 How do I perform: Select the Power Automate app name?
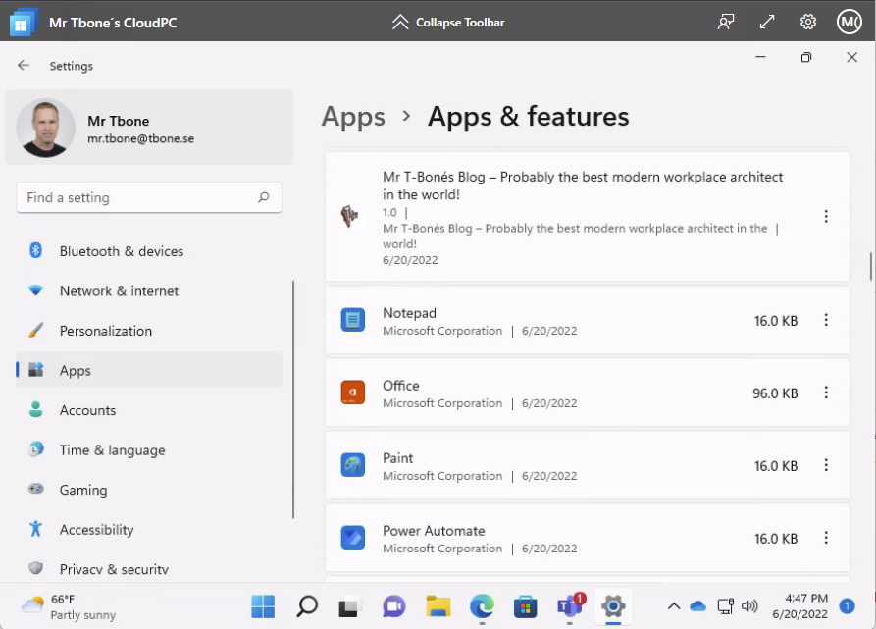434,531
